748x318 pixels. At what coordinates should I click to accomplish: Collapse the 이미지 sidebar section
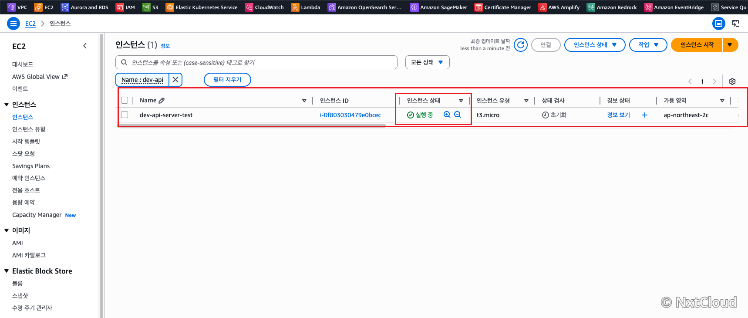coord(7,230)
